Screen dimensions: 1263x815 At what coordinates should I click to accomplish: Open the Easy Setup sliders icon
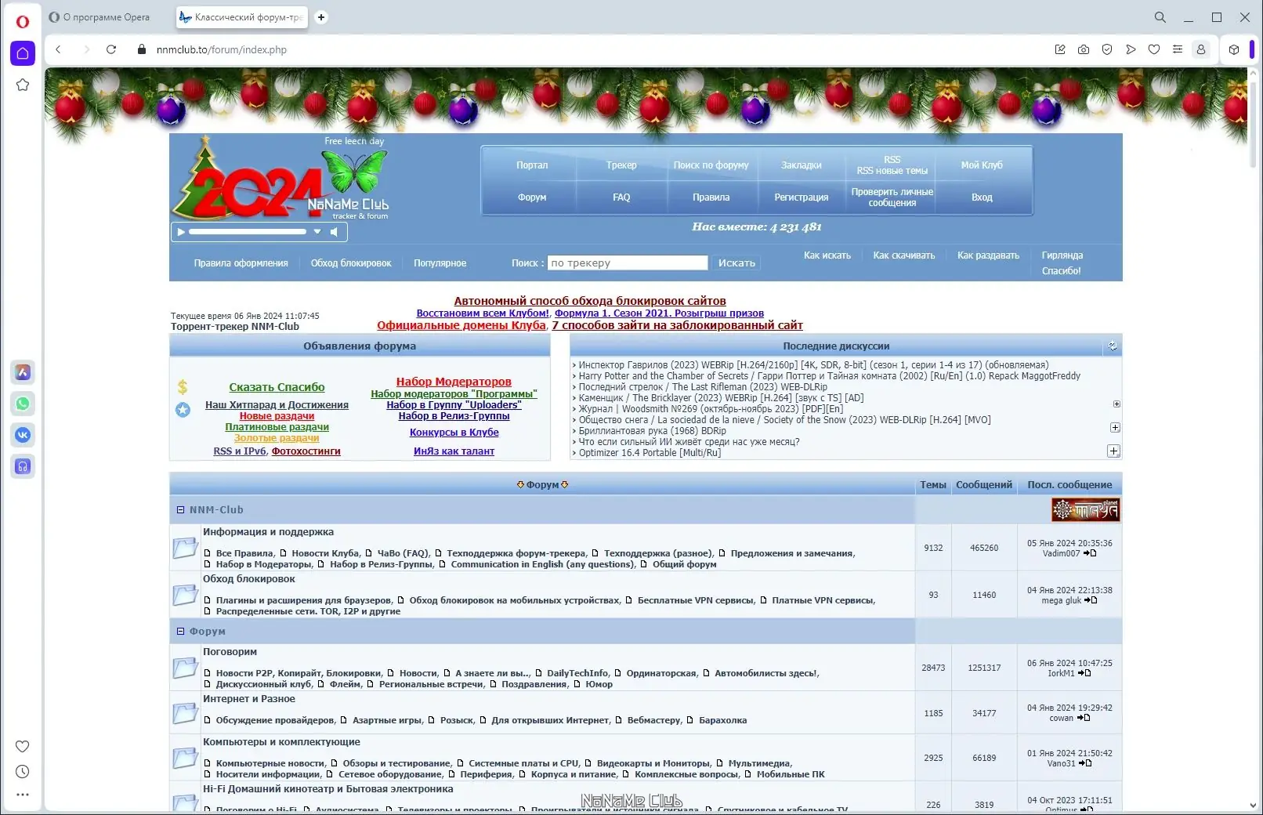click(x=1178, y=49)
